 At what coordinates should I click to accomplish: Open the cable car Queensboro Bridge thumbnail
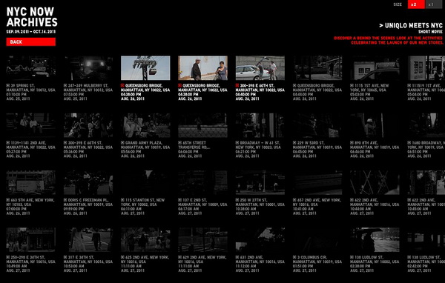tap(145, 68)
